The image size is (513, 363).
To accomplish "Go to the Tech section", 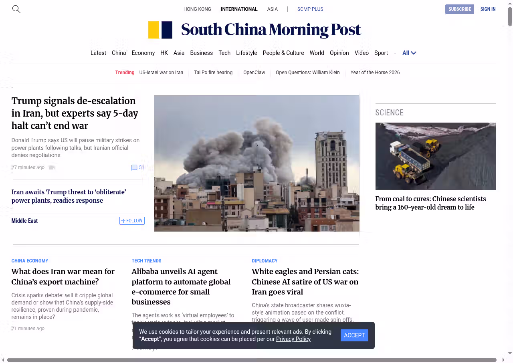I will (x=224, y=53).
